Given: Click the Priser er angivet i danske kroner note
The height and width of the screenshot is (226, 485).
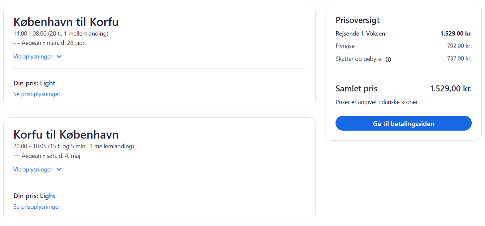Looking at the screenshot, I should tap(377, 102).
